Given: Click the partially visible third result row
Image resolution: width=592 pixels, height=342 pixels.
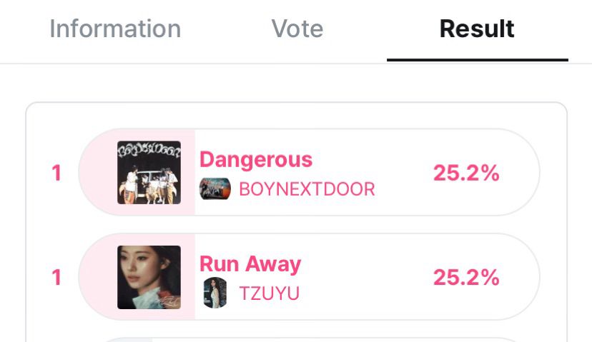Looking at the screenshot, I should coord(309,340).
